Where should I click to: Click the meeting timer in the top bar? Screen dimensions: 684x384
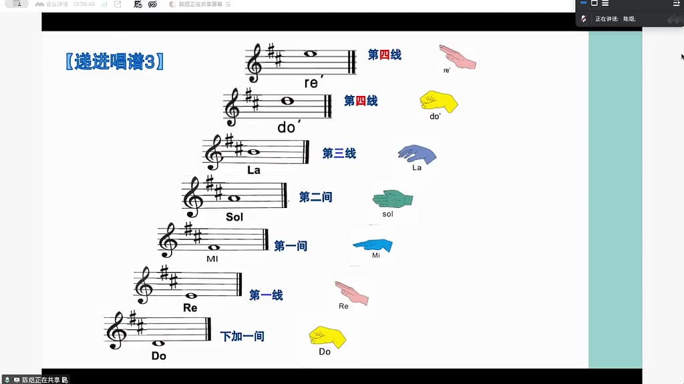(x=83, y=5)
